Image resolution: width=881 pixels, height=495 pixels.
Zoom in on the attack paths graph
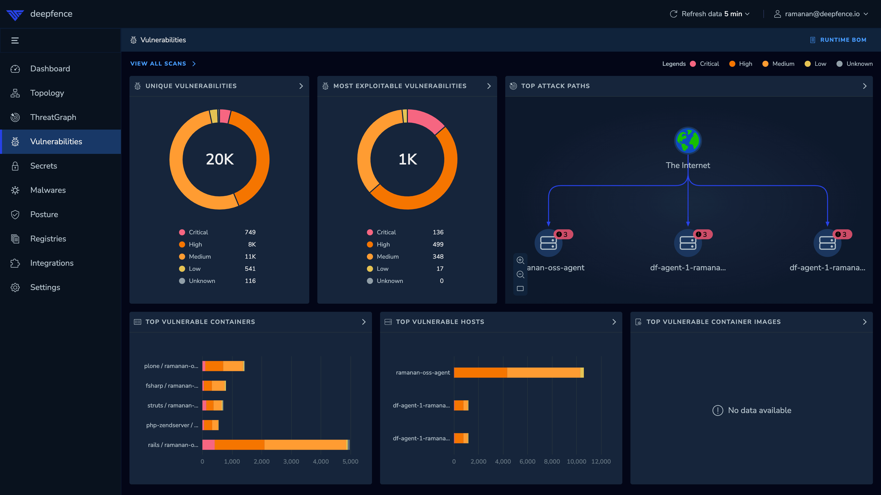click(520, 260)
